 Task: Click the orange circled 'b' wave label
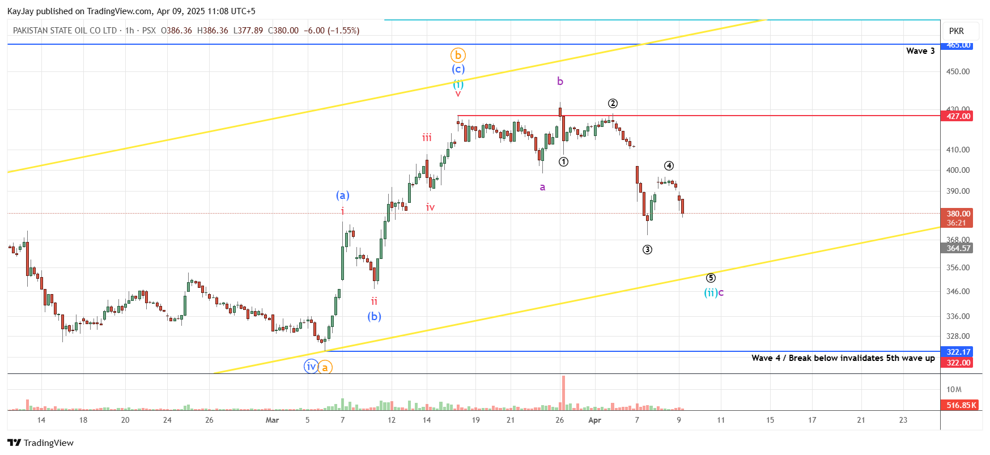(458, 56)
